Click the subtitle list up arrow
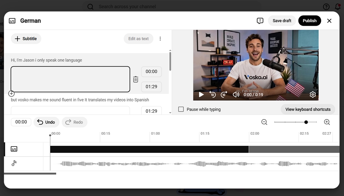The width and height of the screenshot is (344, 196). (170, 51)
